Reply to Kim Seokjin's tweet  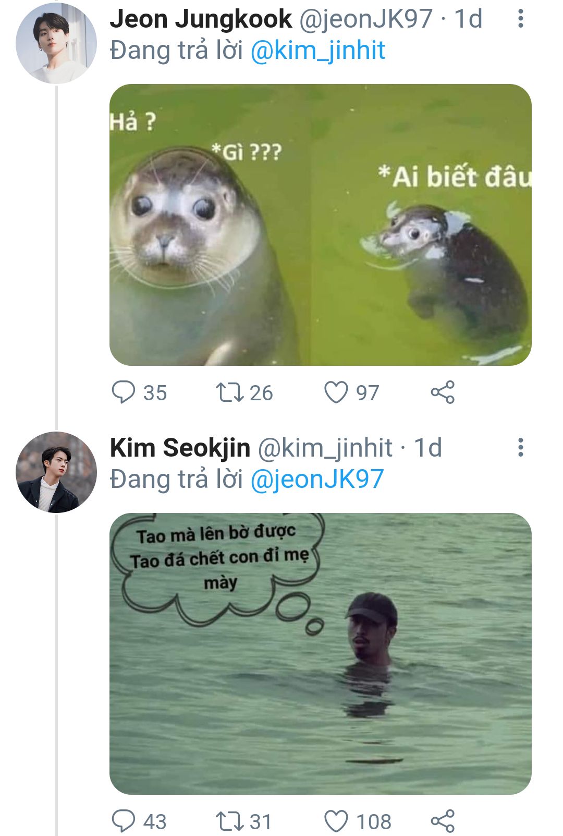point(124,821)
